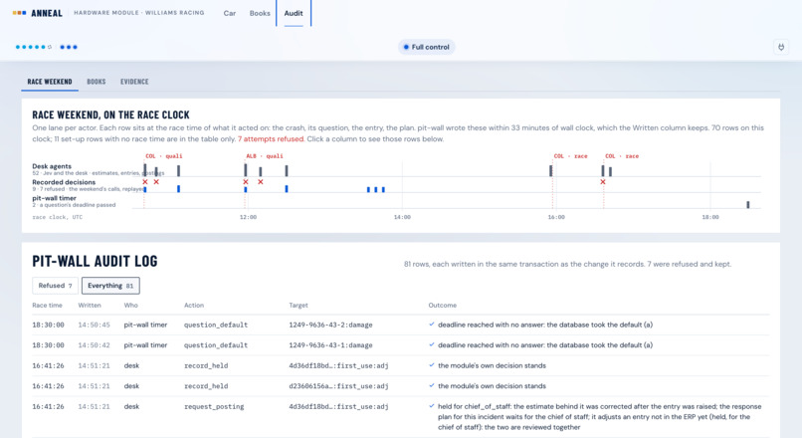Click the refused X marker at ALB quali line
The image size is (802, 438).
tap(246, 181)
